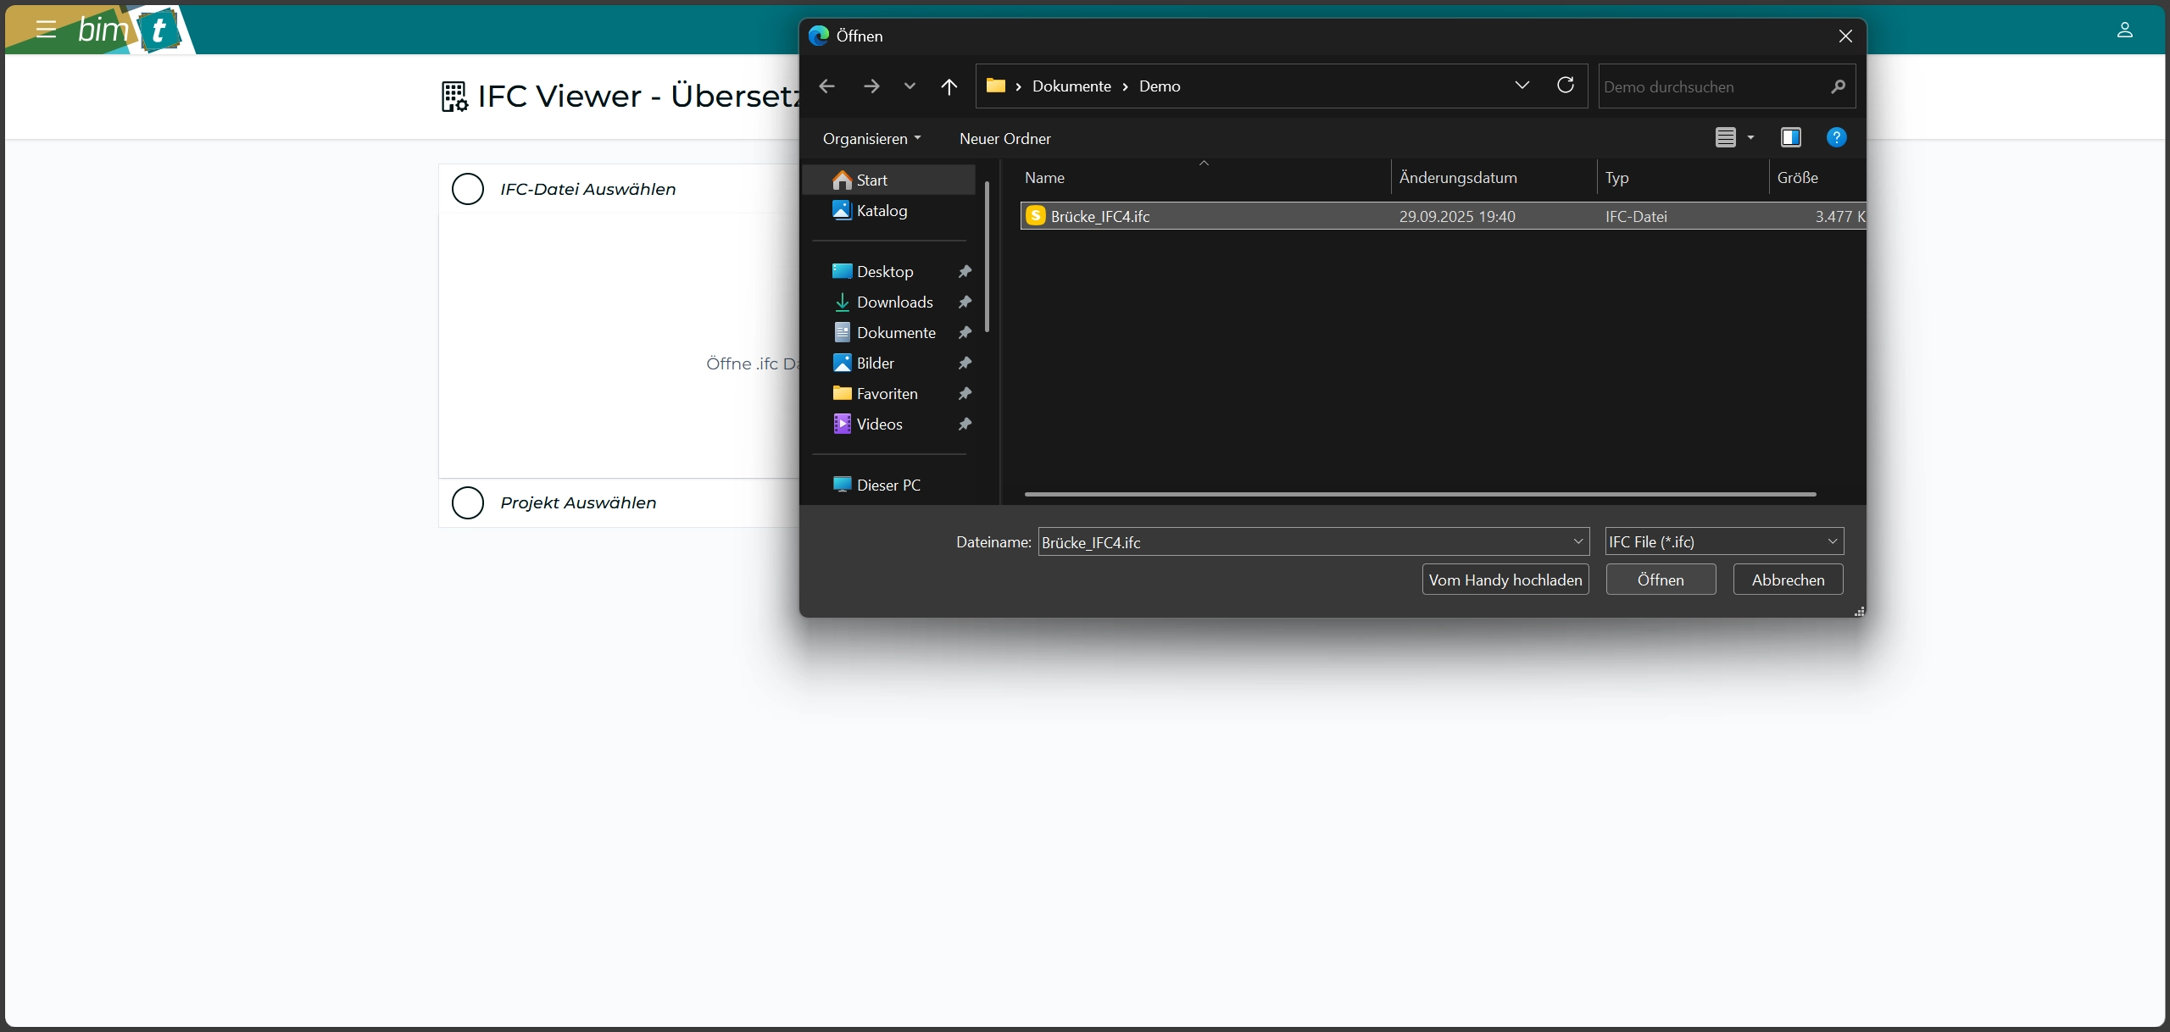Open the IFC File type filter dropdown
Image resolution: width=2170 pixels, height=1032 pixels.
point(1724,541)
